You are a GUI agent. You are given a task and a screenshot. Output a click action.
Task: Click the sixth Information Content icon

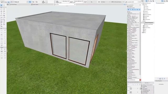pyautogui.click(x=139, y=10)
